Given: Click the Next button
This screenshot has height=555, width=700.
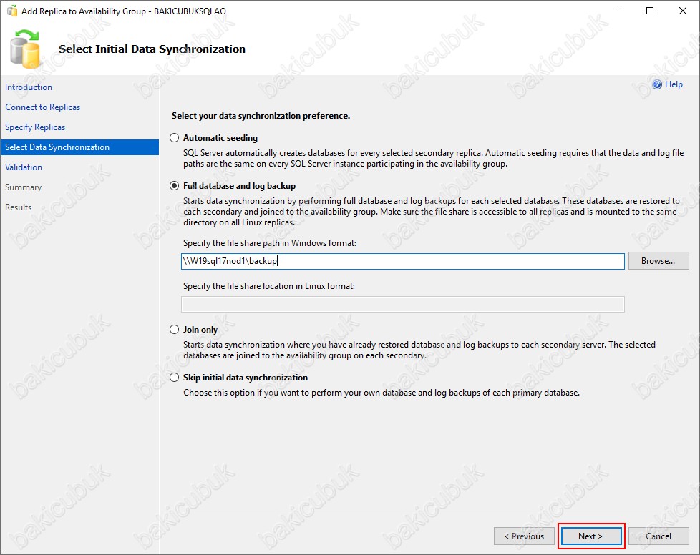Looking at the screenshot, I should [591, 536].
